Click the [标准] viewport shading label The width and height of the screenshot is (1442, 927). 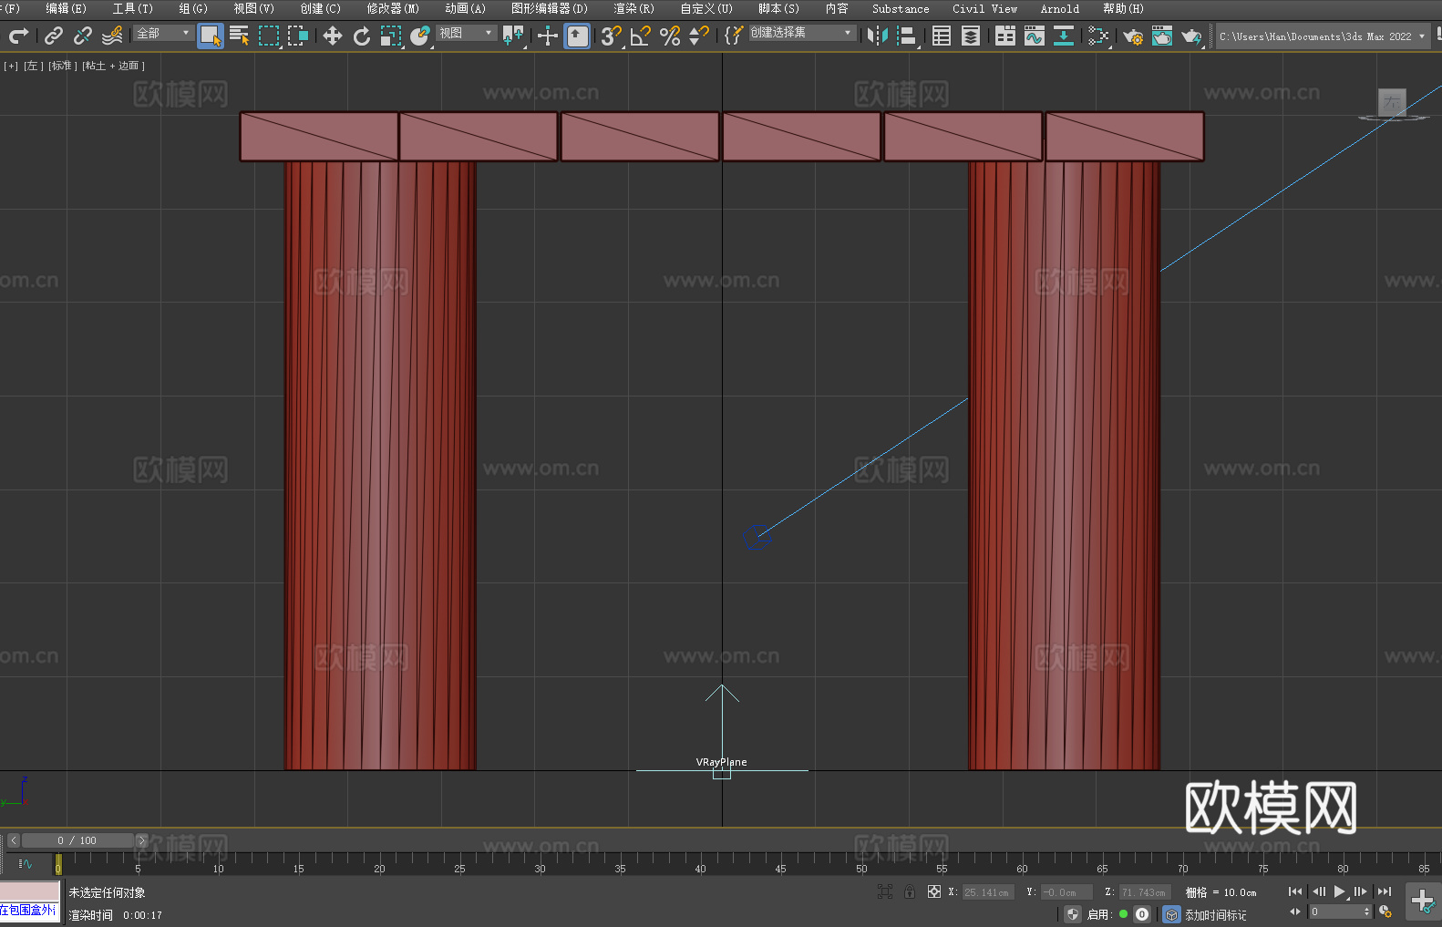pyautogui.click(x=62, y=66)
